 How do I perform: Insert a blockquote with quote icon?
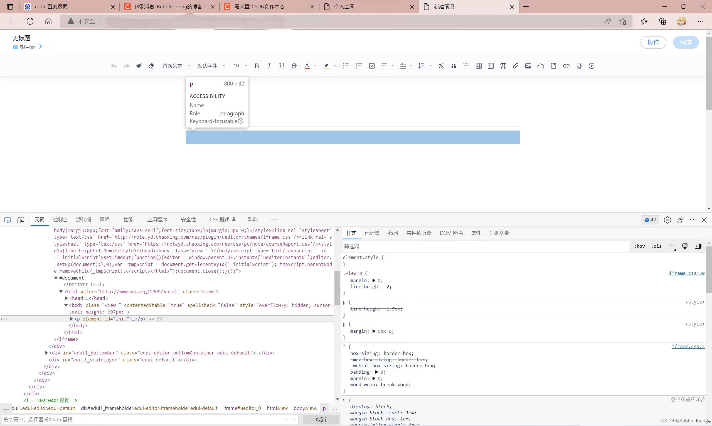click(x=454, y=66)
